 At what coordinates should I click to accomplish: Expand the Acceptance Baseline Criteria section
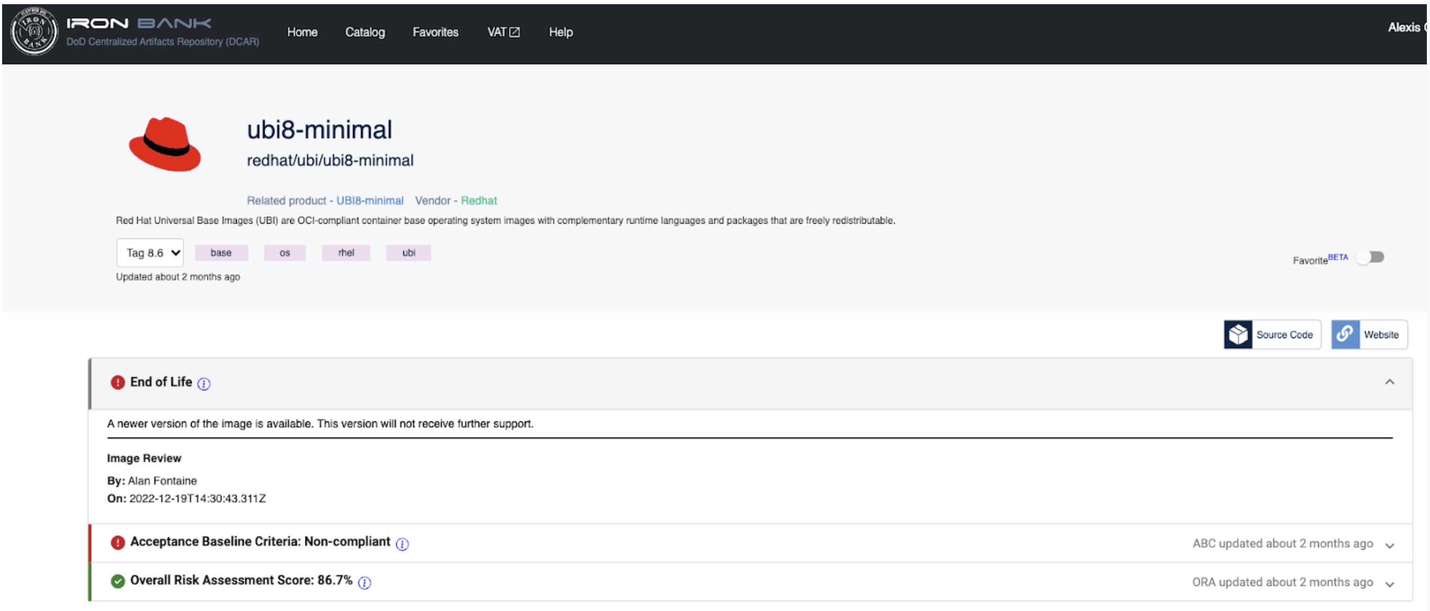(x=1390, y=545)
